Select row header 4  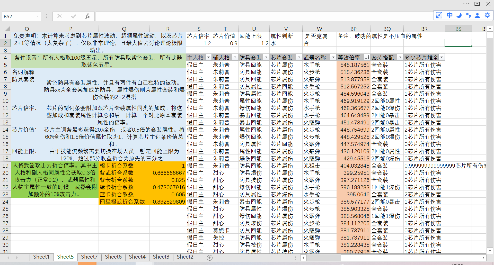point(5,58)
